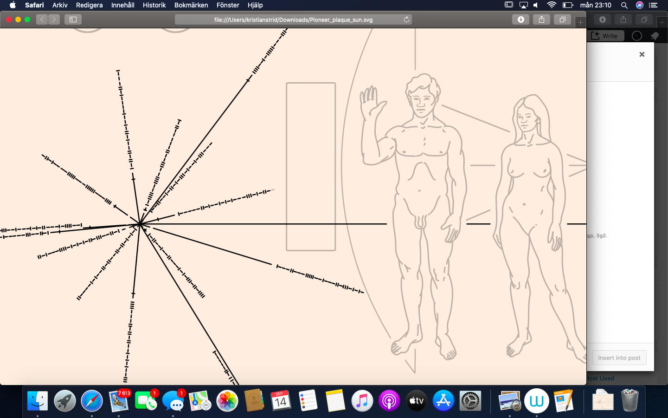Close the media dialog with X
668x418 pixels.
pyautogui.click(x=642, y=54)
